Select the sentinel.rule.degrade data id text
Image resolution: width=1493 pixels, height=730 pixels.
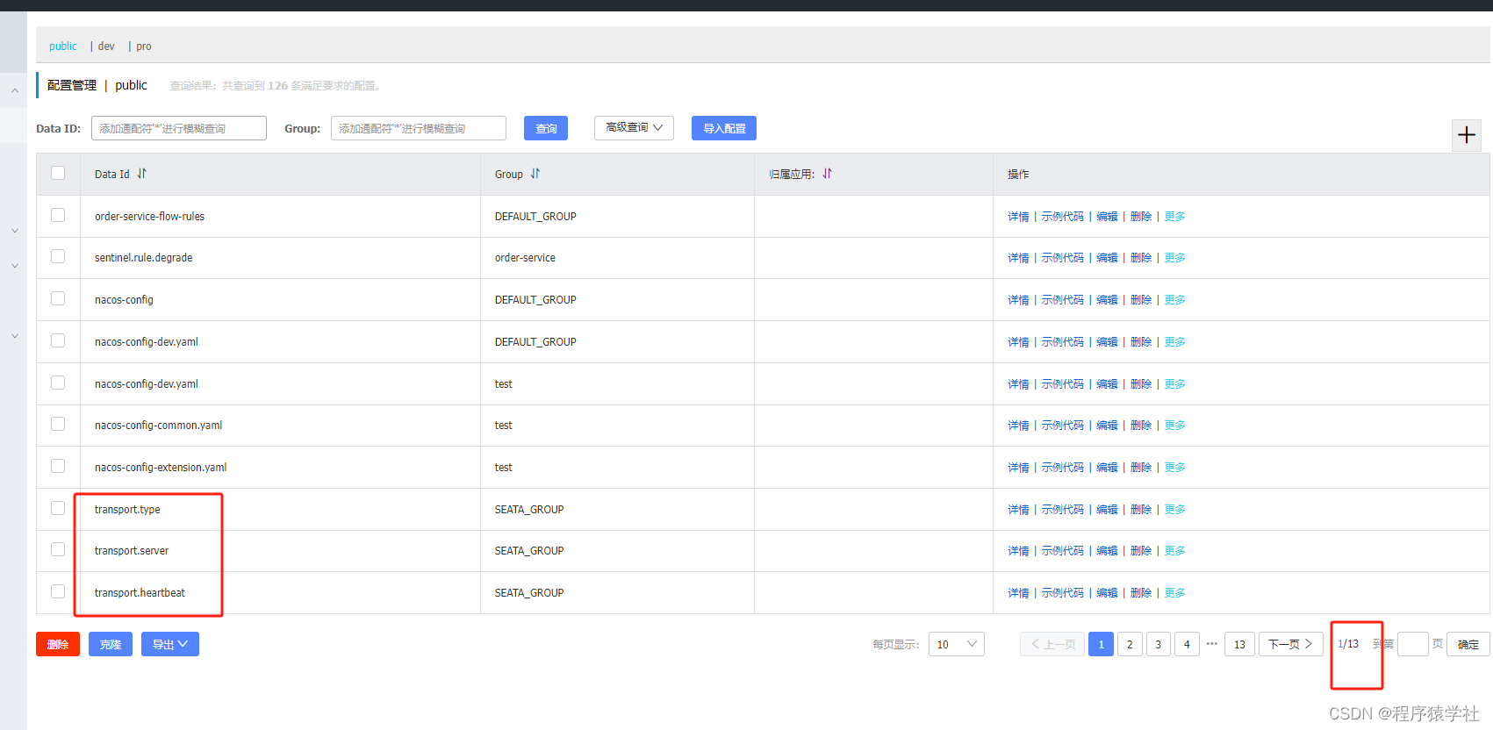click(x=144, y=258)
